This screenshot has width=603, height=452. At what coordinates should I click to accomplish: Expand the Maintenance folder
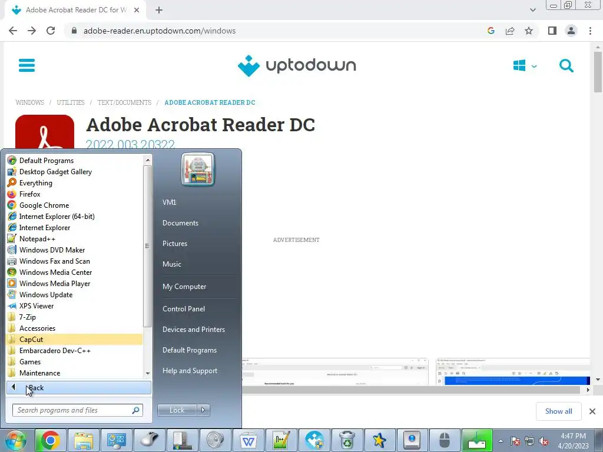pos(75,373)
